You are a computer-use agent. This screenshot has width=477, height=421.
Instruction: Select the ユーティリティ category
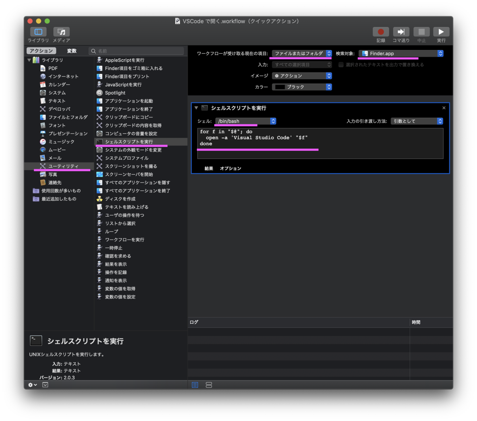tap(59, 166)
